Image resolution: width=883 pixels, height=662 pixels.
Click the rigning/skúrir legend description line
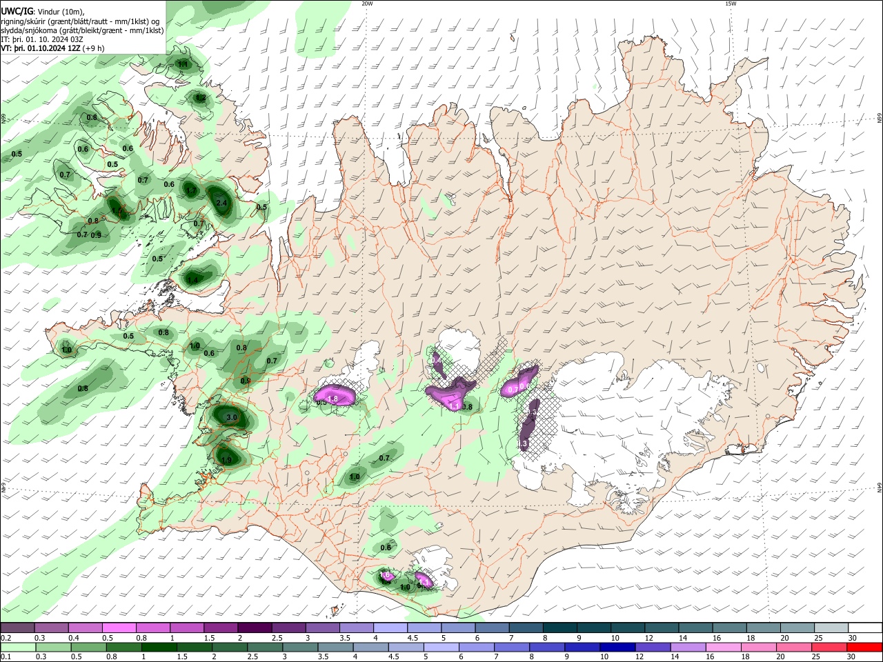click(81, 21)
